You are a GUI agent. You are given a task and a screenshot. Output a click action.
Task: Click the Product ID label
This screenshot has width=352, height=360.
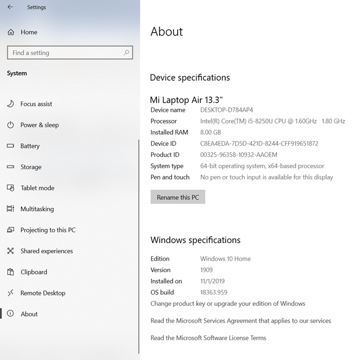coord(165,155)
